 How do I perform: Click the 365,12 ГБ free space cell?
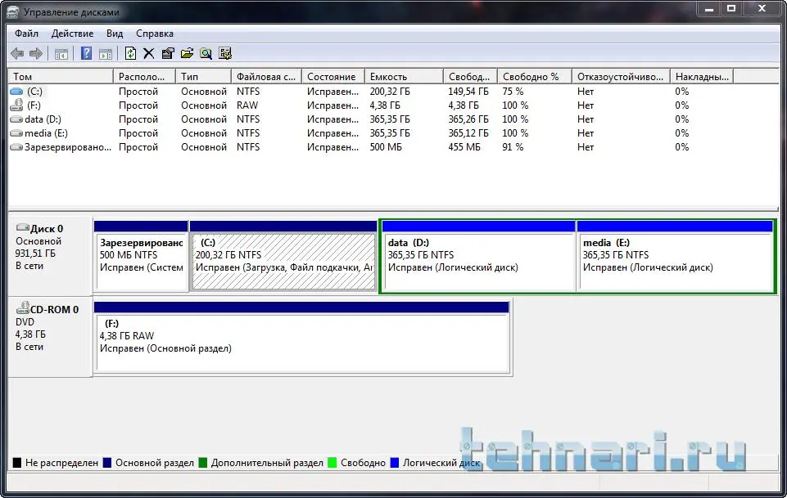coord(468,133)
